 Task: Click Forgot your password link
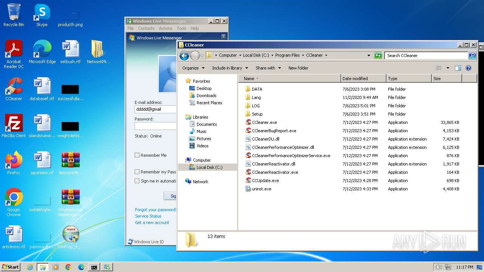point(155,210)
